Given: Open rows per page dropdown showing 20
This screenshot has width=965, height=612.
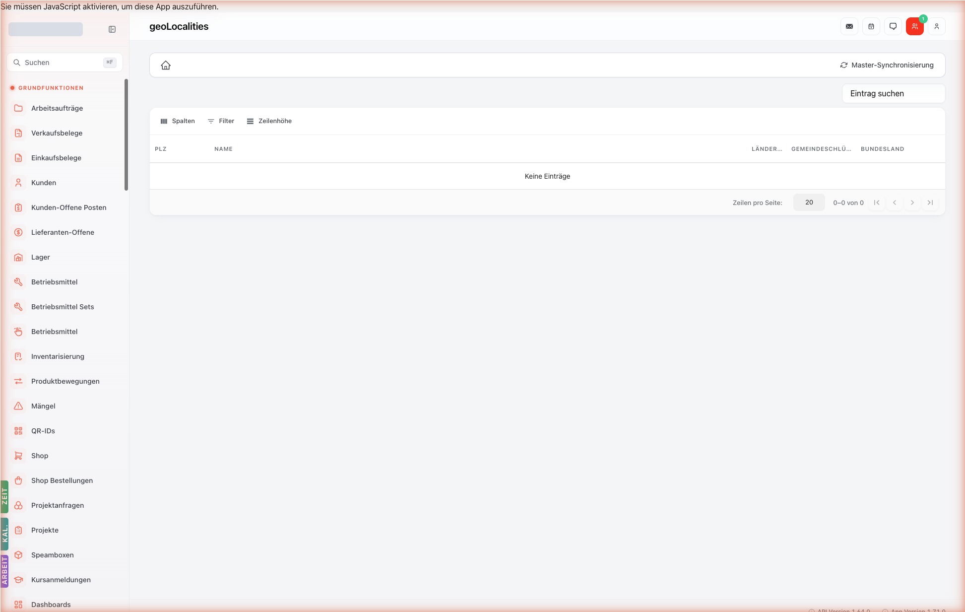Looking at the screenshot, I should [809, 203].
